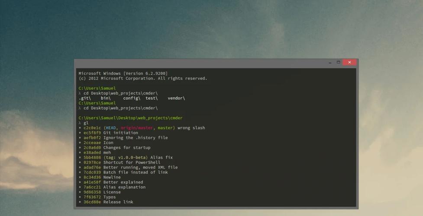Close the Cmder console window

350,62
